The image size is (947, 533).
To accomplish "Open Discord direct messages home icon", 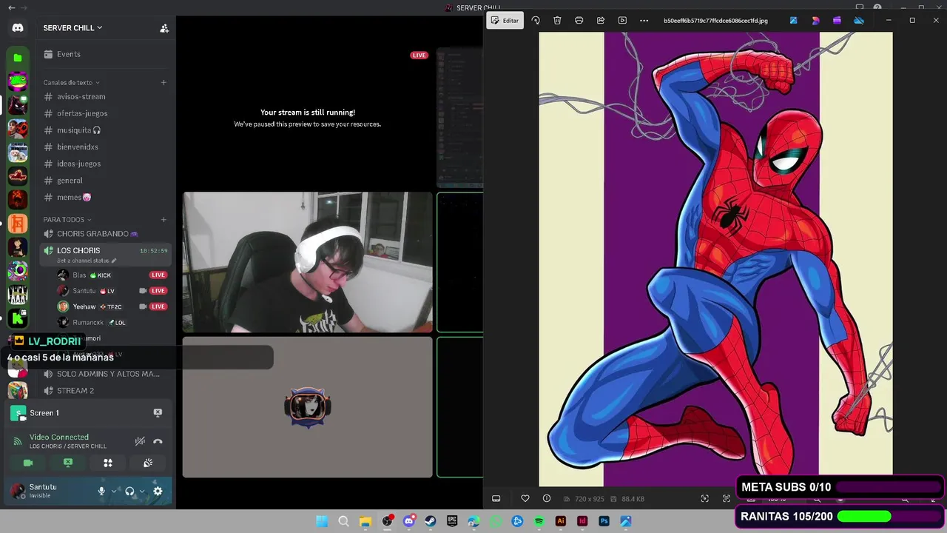I will pos(18,28).
